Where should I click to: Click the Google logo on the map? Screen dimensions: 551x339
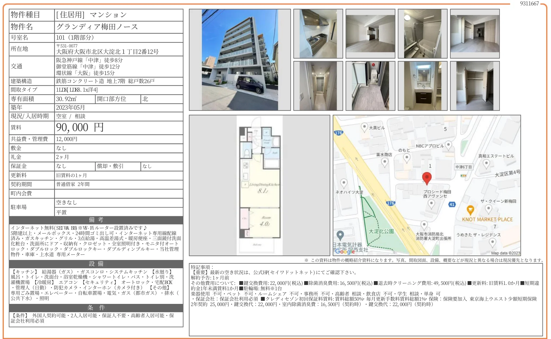tap(345, 251)
